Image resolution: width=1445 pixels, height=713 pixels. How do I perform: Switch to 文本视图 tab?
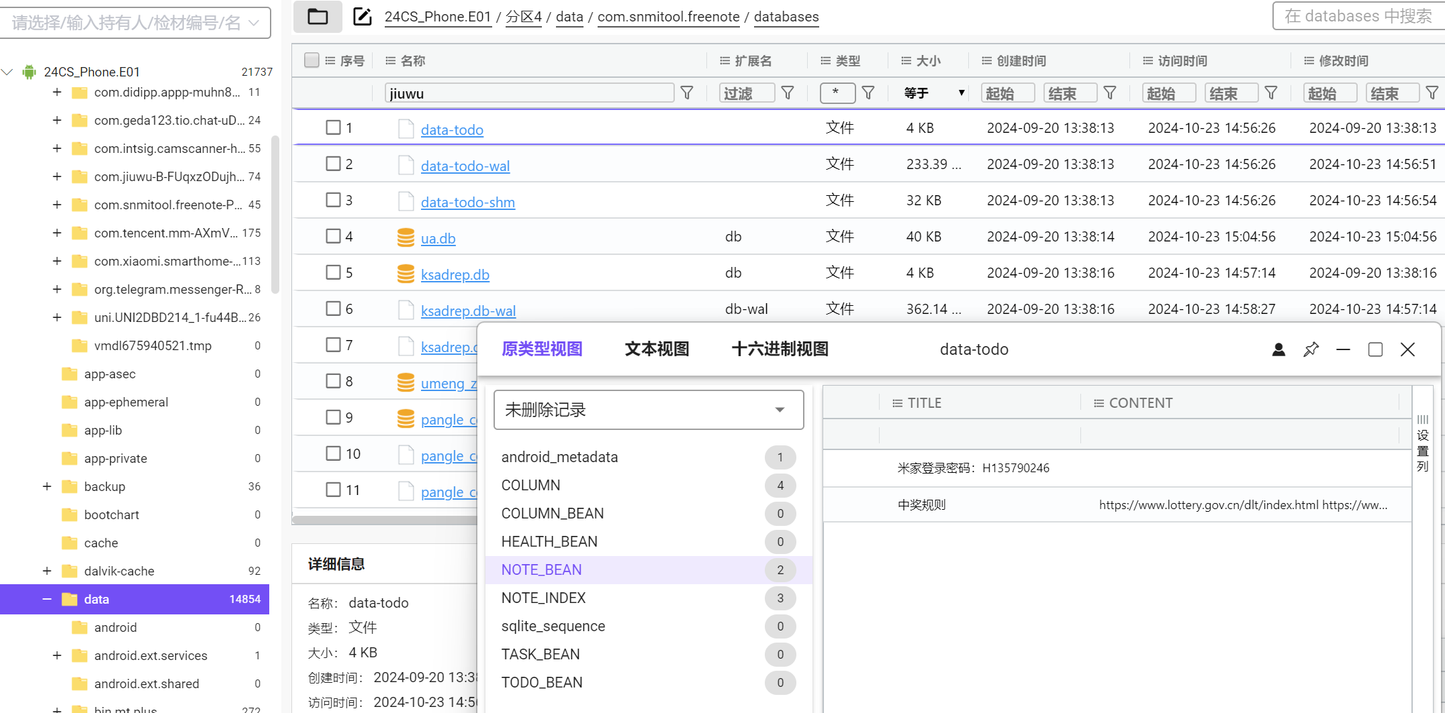coord(657,349)
